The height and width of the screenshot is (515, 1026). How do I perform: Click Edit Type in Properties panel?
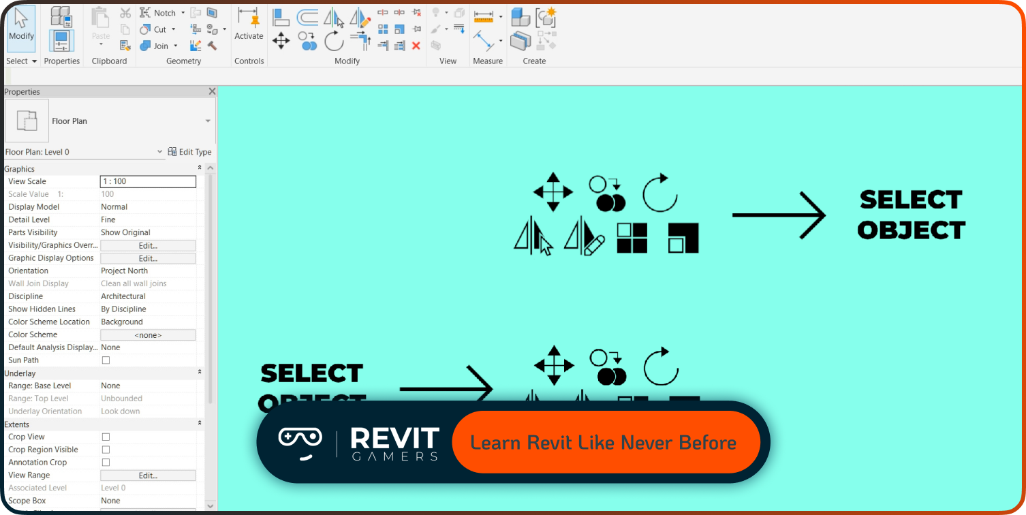[x=190, y=152]
